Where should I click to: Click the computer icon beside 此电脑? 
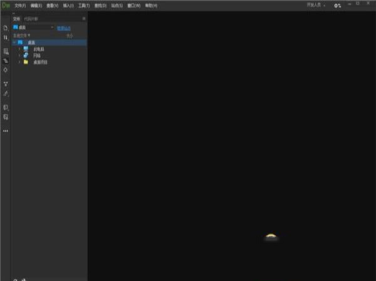[26, 49]
